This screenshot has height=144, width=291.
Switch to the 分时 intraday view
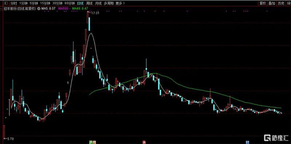(x=13, y=3)
